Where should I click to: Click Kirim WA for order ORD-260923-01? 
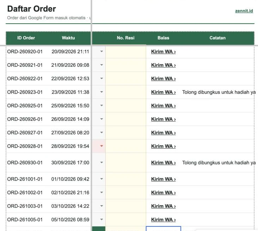[x=164, y=92]
